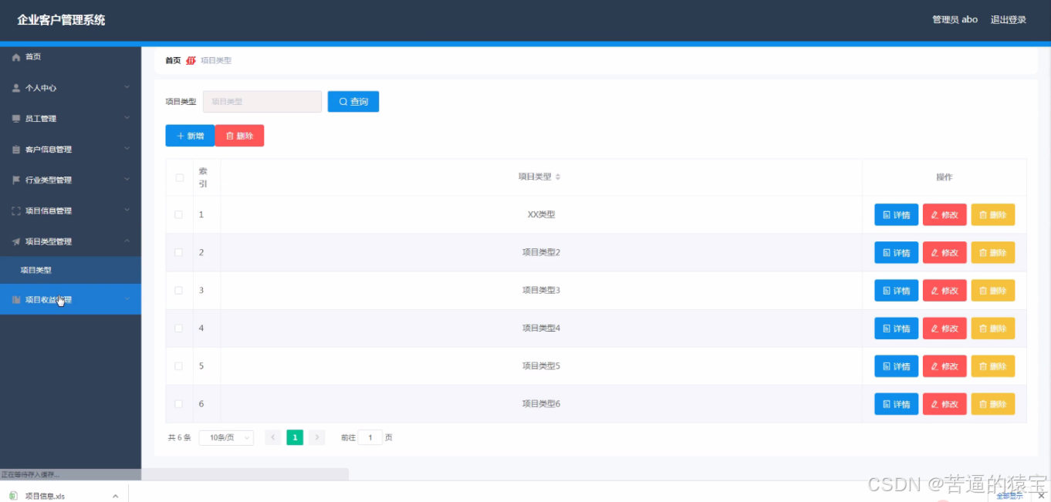Viewport: 1051px width, 502px height.
Task: Click the paper-plane icon for 项目类型管理
Action: click(16, 241)
